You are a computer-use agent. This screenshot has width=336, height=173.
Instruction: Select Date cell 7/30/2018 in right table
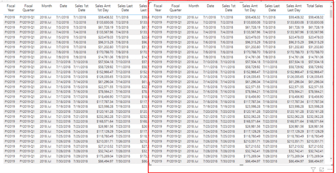(210, 161)
